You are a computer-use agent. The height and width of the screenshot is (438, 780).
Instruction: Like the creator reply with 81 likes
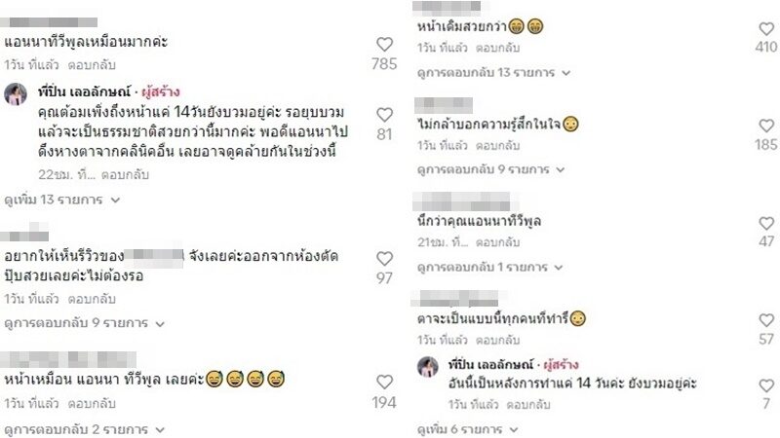tap(384, 115)
